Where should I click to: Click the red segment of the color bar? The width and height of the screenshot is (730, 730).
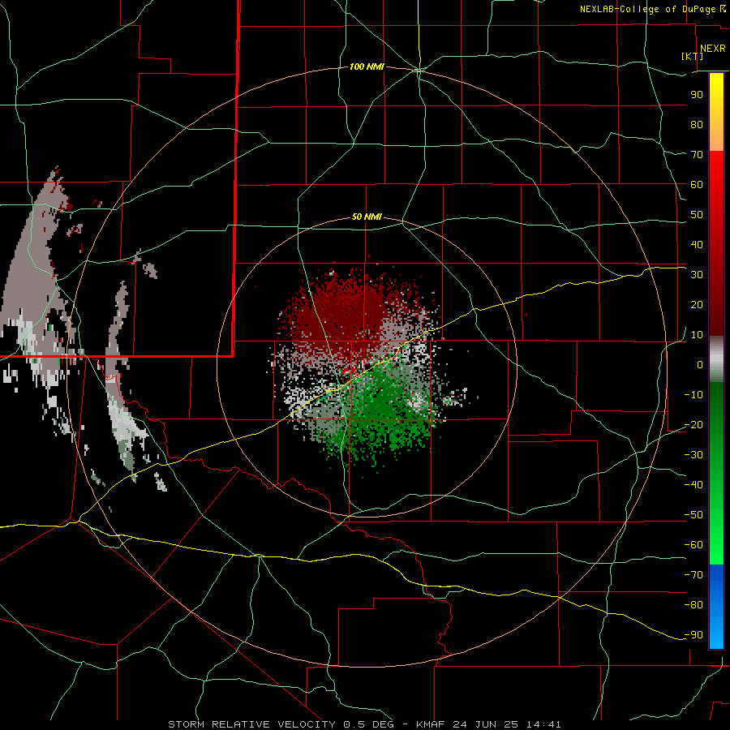pyautogui.click(x=716, y=242)
